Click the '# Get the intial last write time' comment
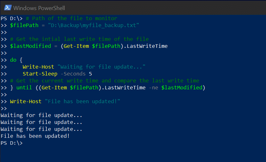Screen dimensions: 266x162 click(x=79, y=39)
